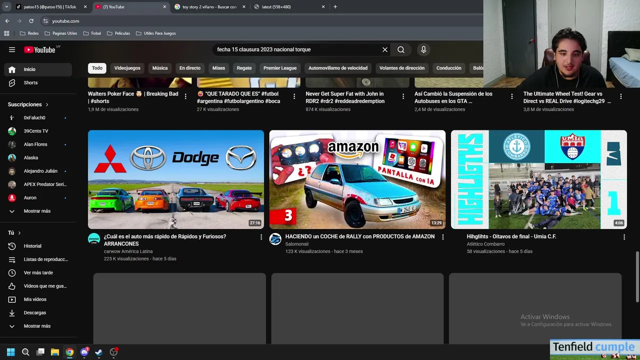Expand Mostrar más under Tú section
Screen dimensions: 640x360
[x=38, y=326]
